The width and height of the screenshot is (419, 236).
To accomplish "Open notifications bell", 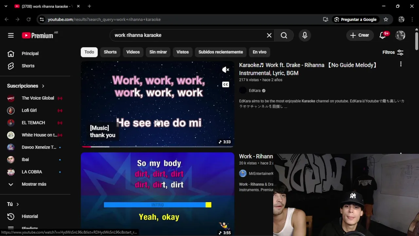I will (383, 35).
